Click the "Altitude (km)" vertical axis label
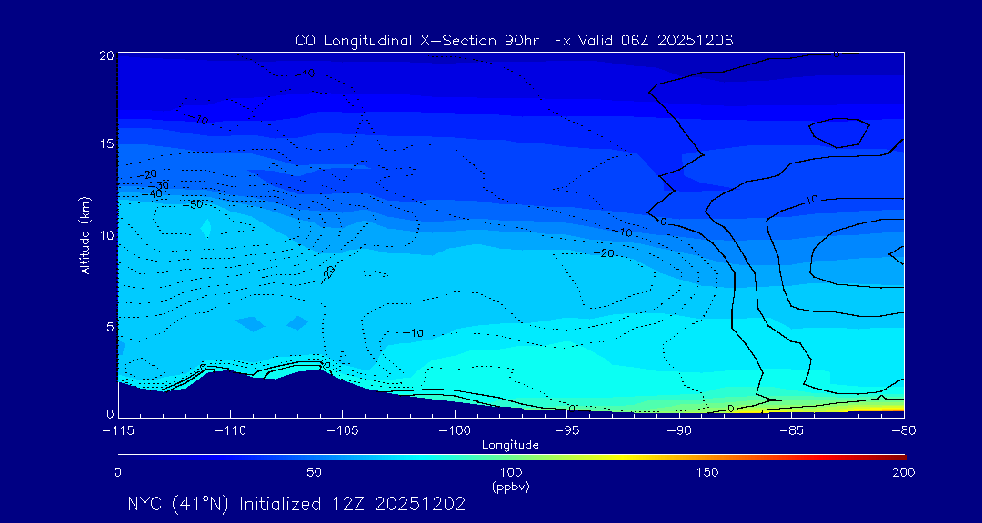Image resolution: width=982 pixels, height=523 pixels. [85, 233]
